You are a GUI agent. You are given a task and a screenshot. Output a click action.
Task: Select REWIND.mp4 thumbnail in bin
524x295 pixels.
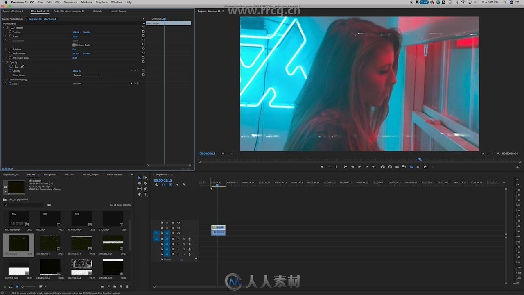coord(81,219)
